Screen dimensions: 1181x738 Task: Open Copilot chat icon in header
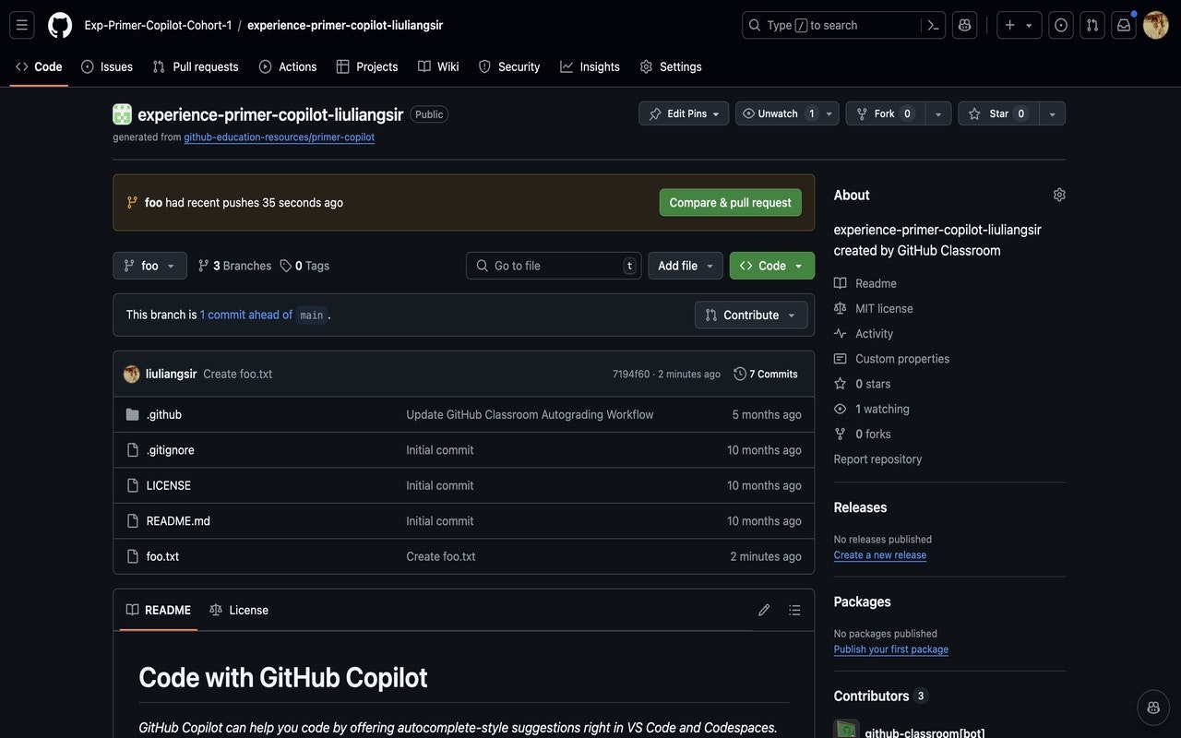(965, 25)
